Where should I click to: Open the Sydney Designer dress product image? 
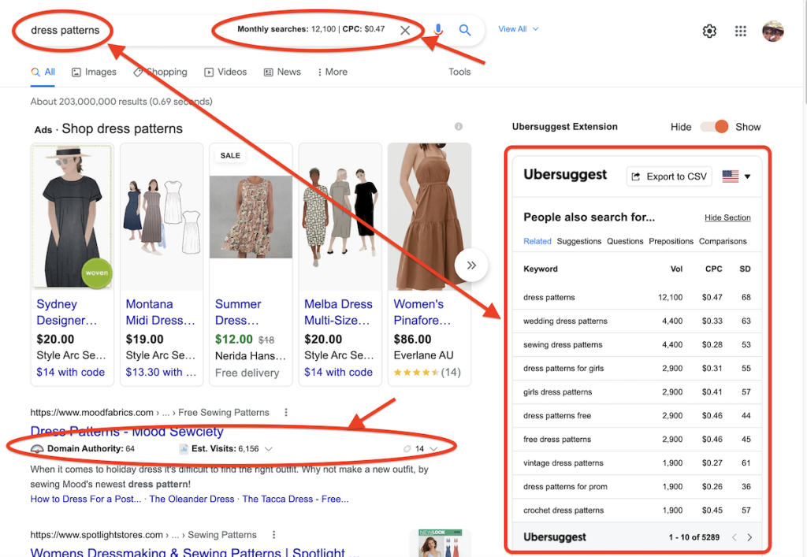(x=72, y=216)
